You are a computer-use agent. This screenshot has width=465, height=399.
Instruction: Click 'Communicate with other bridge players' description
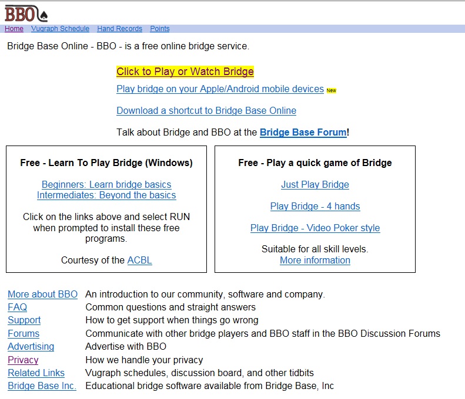click(263, 334)
